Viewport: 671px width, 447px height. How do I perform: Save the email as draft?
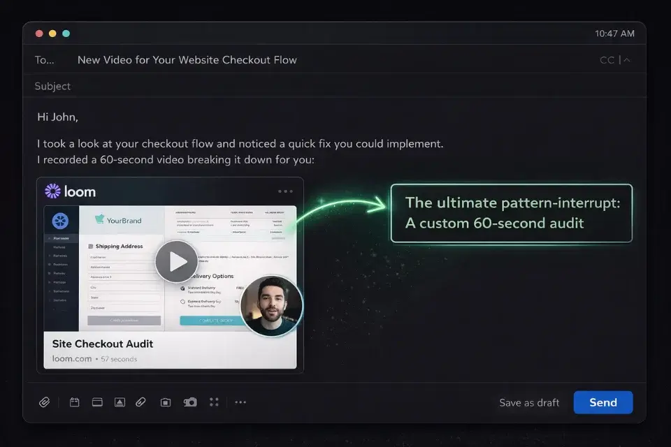pyautogui.click(x=529, y=402)
